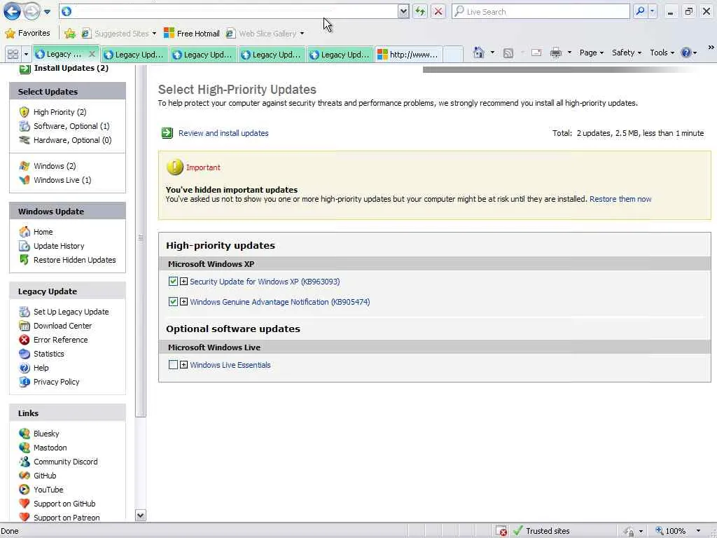Click the YouTube link icon
This screenshot has width=717, height=538.
[25, 490]
